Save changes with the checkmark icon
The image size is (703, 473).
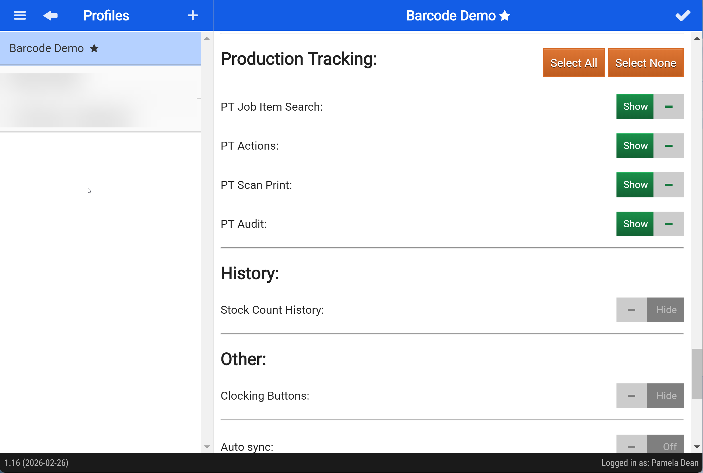point(683,15)
